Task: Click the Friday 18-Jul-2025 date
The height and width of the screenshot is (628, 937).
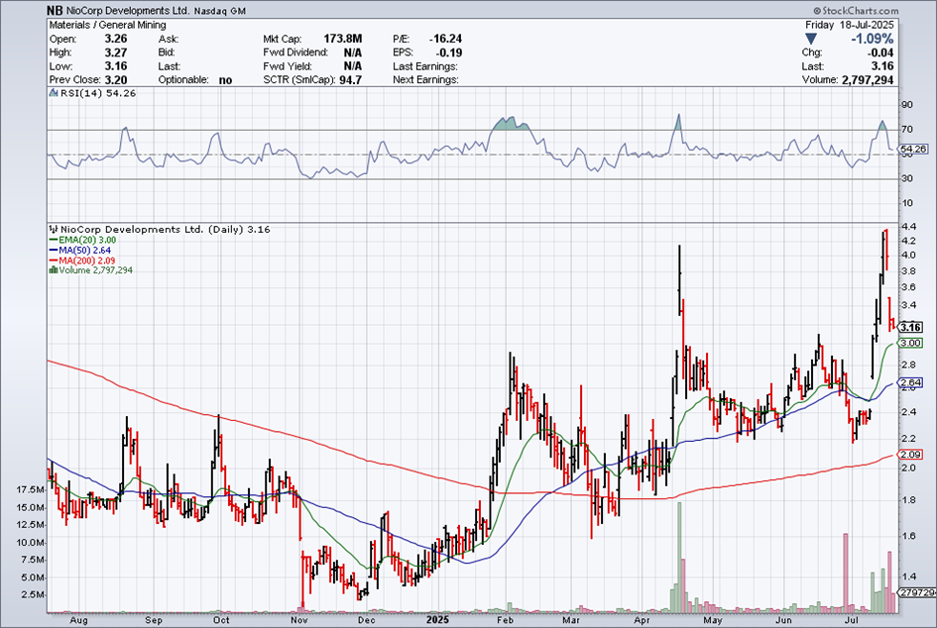Action: (849, 25)
